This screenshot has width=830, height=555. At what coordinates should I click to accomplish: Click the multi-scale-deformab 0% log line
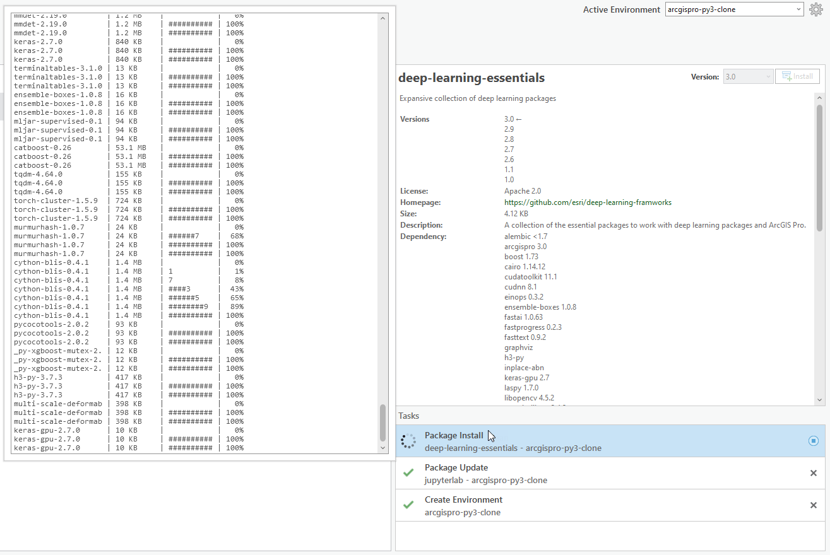129,404
